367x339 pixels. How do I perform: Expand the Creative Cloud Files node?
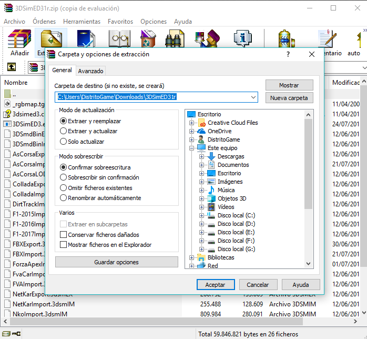pos(191,123)
